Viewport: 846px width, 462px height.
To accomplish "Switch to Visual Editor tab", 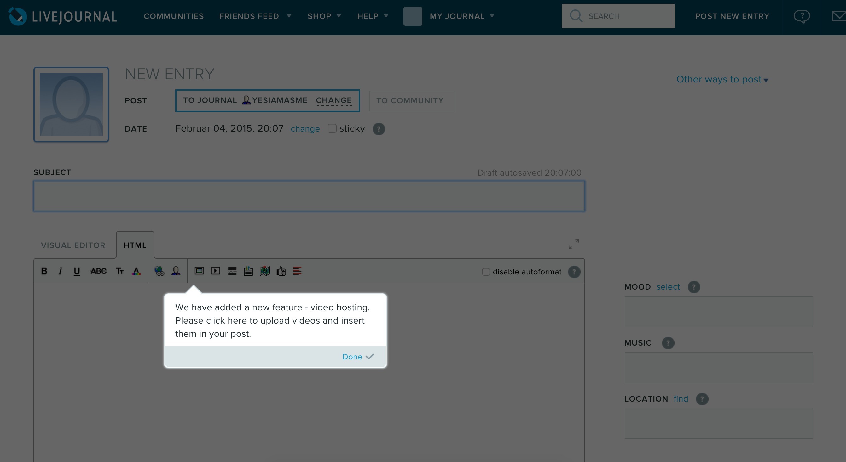I will pyautogui.click(x=73, y=245).
